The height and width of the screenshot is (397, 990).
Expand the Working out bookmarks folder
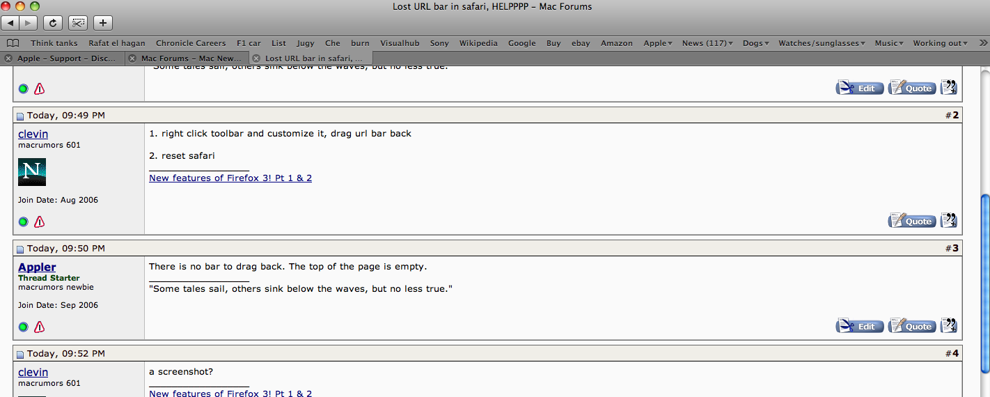coord(941,43)
